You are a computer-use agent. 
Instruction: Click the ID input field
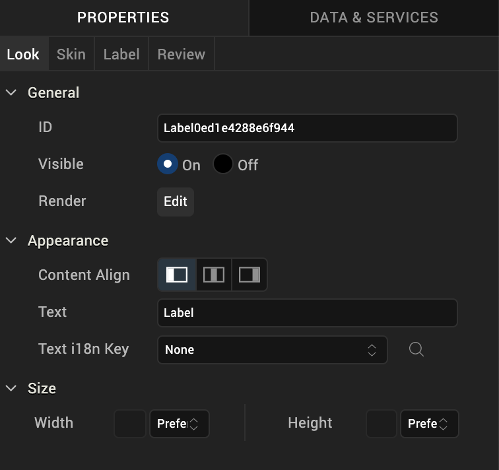(307, 128)
